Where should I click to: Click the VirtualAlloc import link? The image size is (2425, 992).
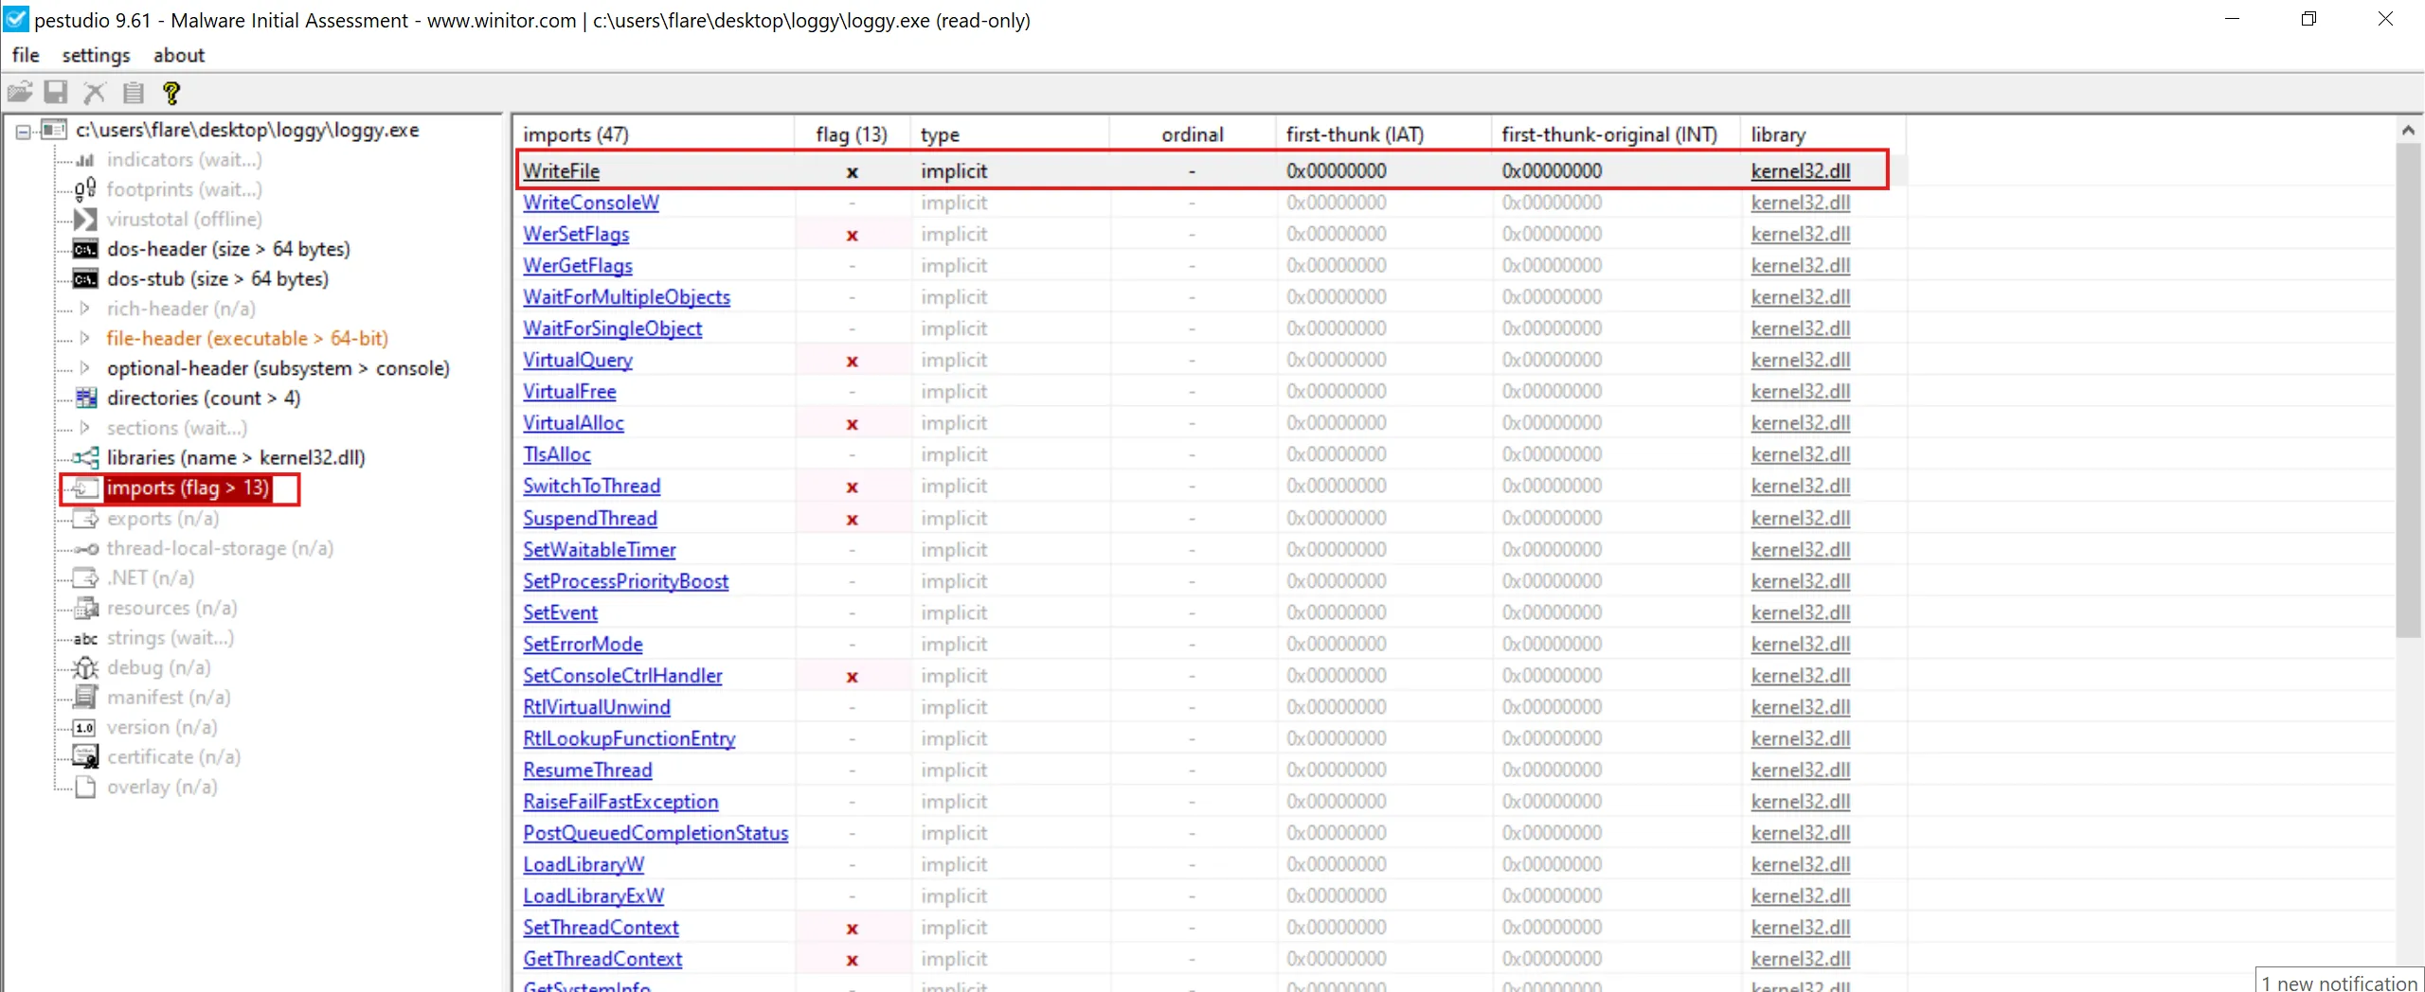tap(573, 423)
